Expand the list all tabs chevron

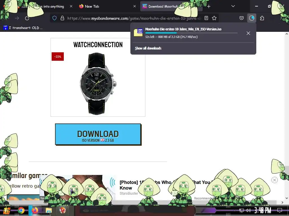pyautogui.click(x=233, y=6)
